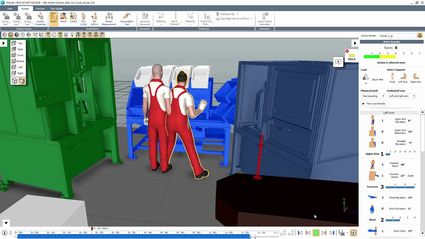The width and height of the screenshot is (425, 239).
Task: Open the ISO 11226 evaluation
Action: pyautogui.click(x=83, y=19)
